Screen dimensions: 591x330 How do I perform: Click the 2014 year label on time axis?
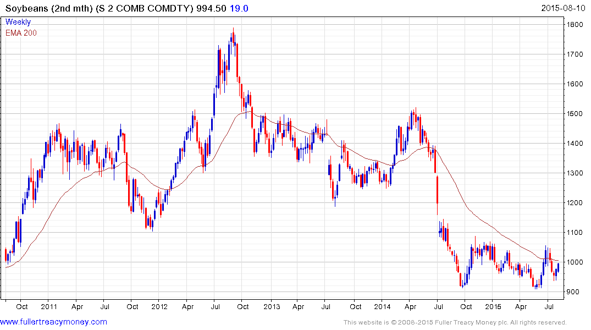pos(382,306)
